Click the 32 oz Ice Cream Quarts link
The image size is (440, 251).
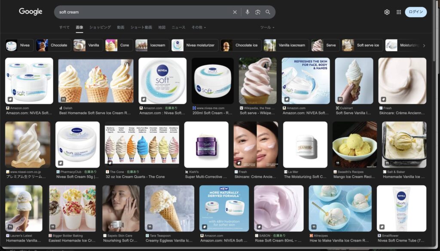click(135, 177)
